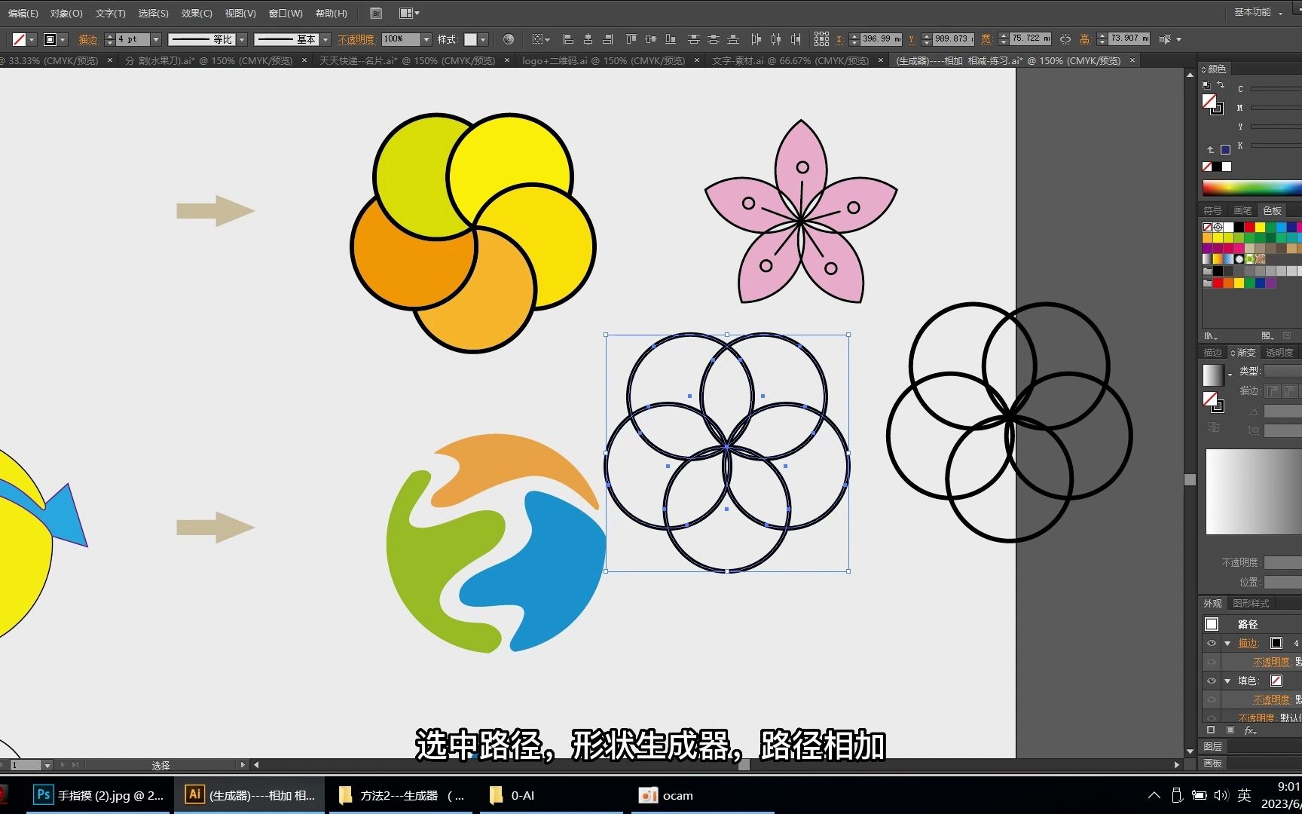Image resolution: width=1302 pixels, height=814 pixels.
Task: Switch to the 天天快递--名片.ai document tab
Action: 407,60
